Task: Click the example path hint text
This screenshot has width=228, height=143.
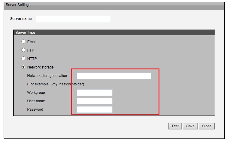Action: click(x=56, y=84)
